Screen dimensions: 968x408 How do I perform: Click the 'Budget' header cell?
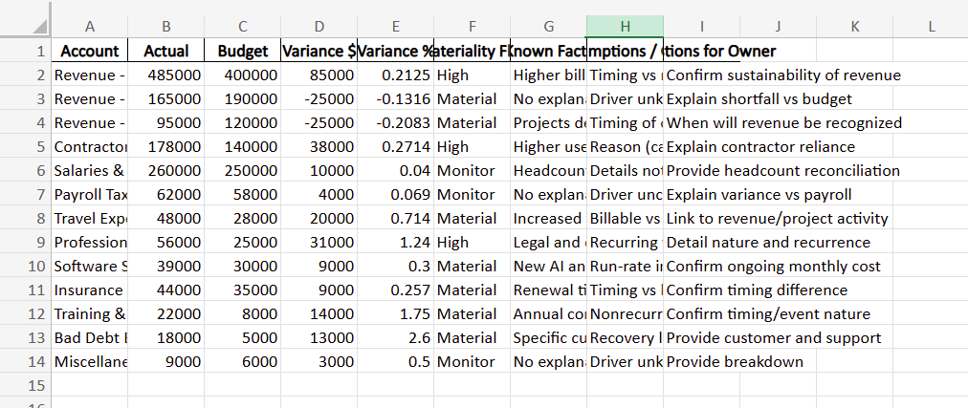point(243,52)
